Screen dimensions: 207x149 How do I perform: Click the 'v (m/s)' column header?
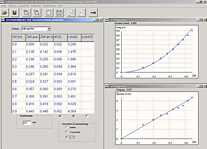pyautogui.click(x=74, y=38)
